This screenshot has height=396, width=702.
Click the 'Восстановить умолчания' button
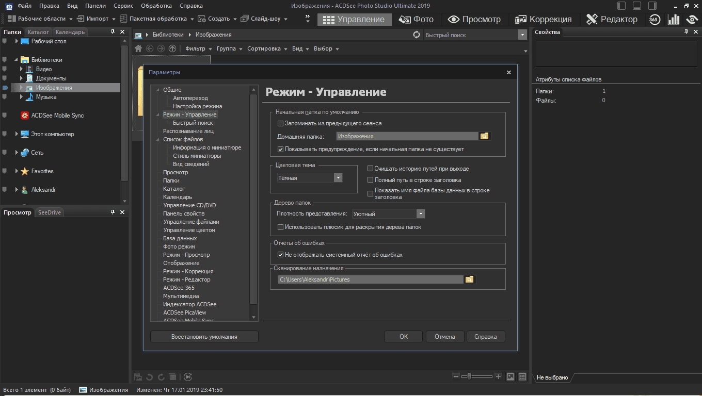click(x=204, y=337)
